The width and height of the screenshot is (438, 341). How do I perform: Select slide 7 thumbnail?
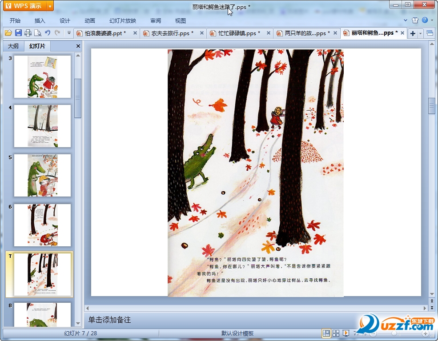pos(42,274)
